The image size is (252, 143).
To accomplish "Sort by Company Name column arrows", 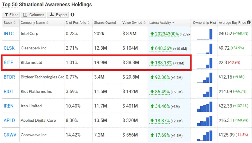I will 47,23.
